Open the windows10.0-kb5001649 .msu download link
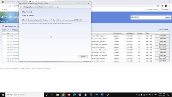Screen dimensions: 172x97 tap(47, 23)
